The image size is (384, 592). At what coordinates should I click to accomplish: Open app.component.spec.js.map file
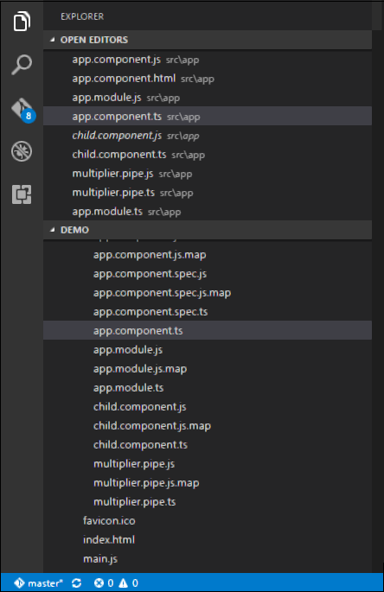coord(208,293)
